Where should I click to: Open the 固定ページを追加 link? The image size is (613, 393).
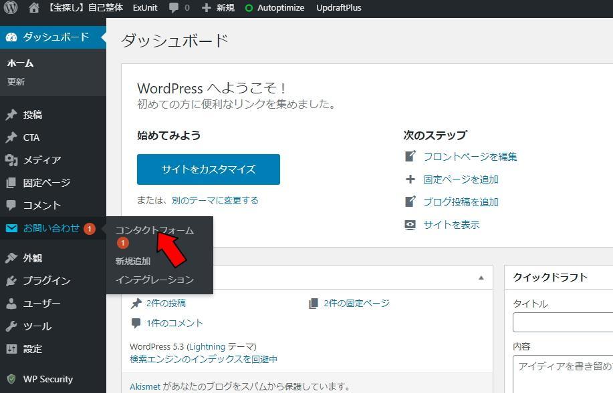click(x=461, y=179)
